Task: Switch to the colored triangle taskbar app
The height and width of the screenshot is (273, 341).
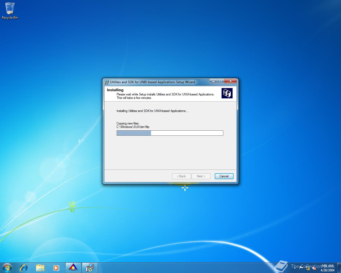Action: click(x=73, y=267)
